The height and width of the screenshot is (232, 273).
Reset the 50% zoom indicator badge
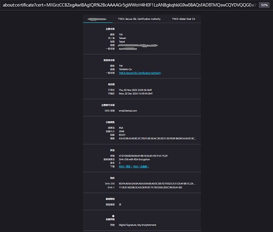point(264,5)
